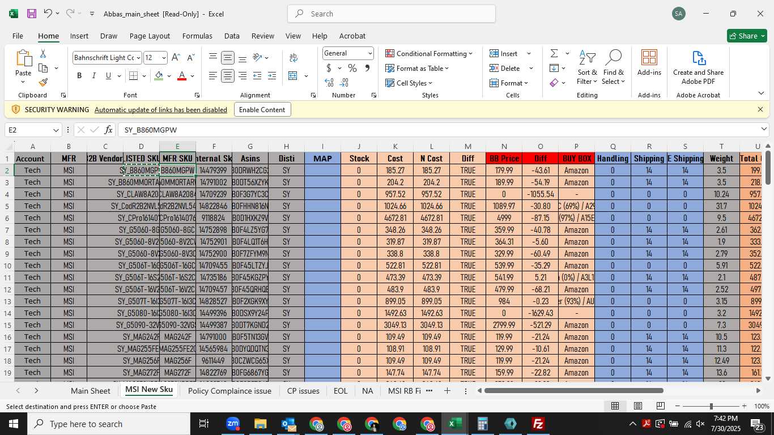
Task: Click the link about automatic update disabled
Action: click(161, 110)
